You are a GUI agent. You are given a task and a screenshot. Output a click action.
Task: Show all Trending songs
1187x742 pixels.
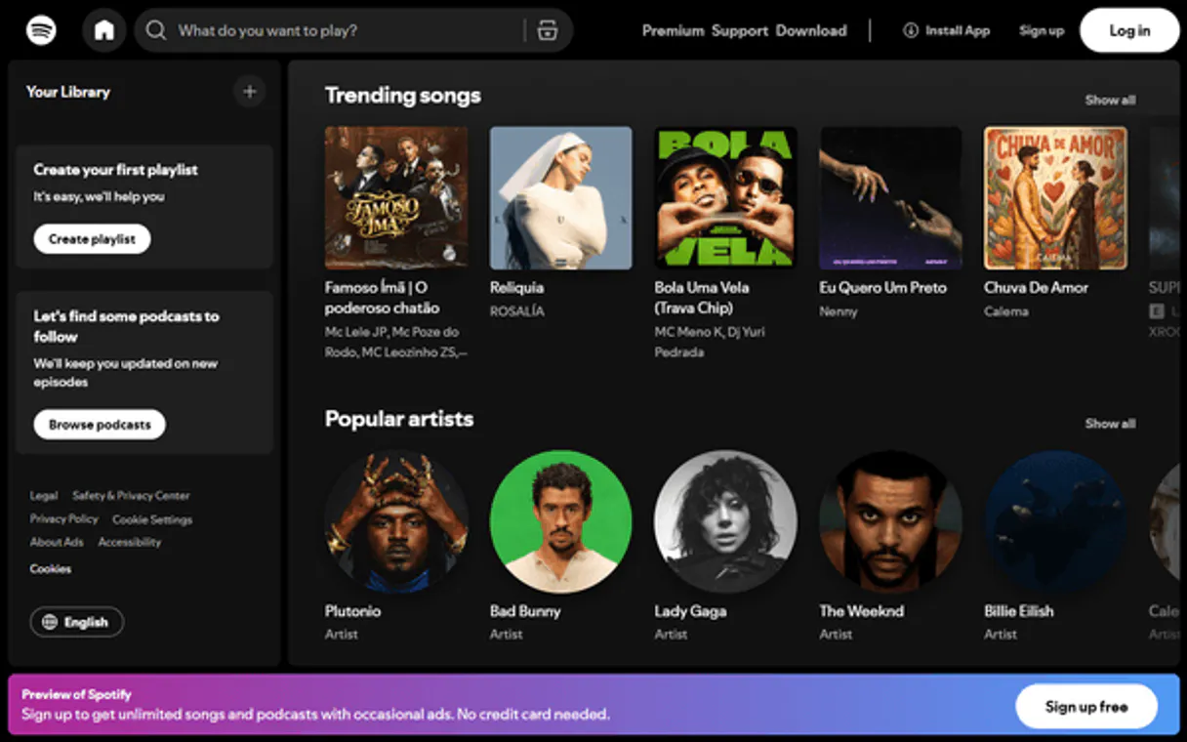(1110, 99)
